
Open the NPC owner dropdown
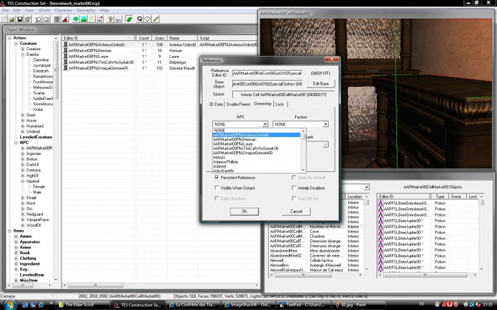pyautogui.click(x=265, y=125)
